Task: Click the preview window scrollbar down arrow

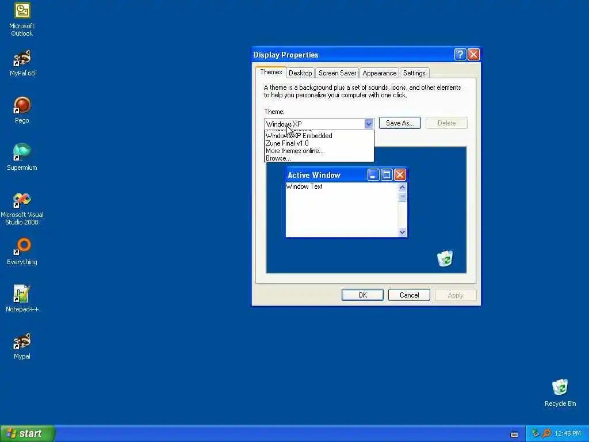Action: click(402, 233)
